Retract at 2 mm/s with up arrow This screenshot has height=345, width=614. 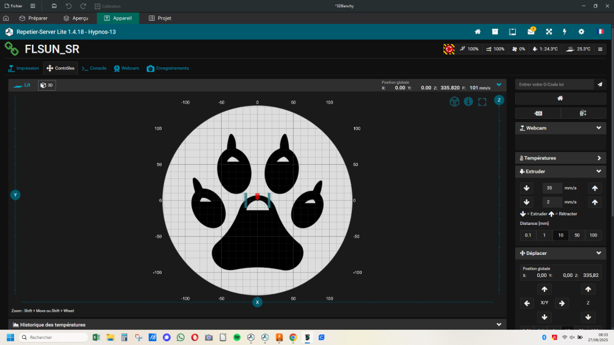pos(595,202)
